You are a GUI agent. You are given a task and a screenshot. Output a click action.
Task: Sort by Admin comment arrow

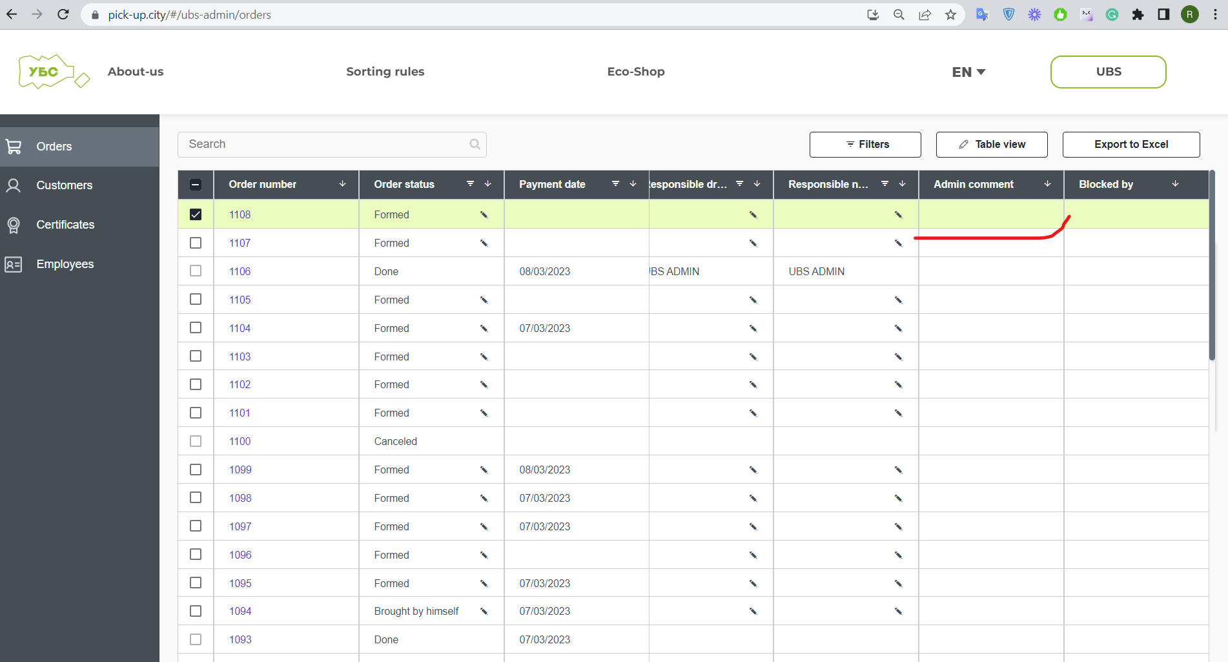[1048, 184]
